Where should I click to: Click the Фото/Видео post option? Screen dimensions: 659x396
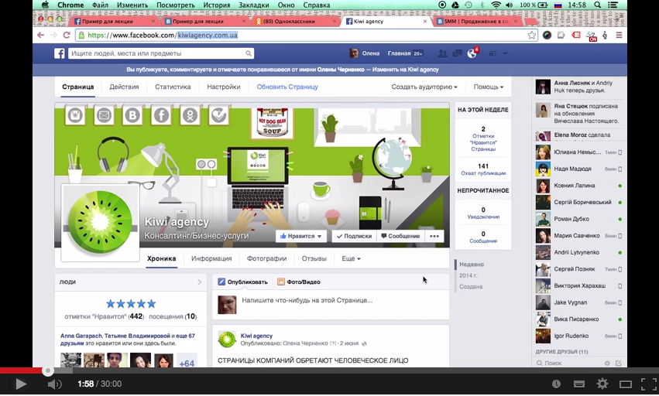click(299, 282)
